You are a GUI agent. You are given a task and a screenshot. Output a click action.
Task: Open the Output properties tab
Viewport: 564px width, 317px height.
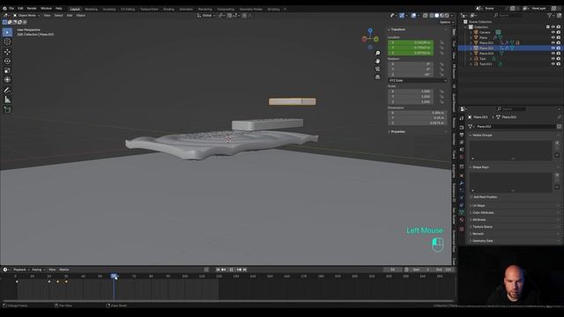tap(462, 135)
